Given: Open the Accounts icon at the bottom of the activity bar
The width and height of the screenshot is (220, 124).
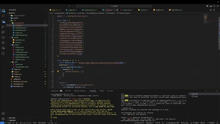Looking at the screenshot, I should tap(3, 113).
